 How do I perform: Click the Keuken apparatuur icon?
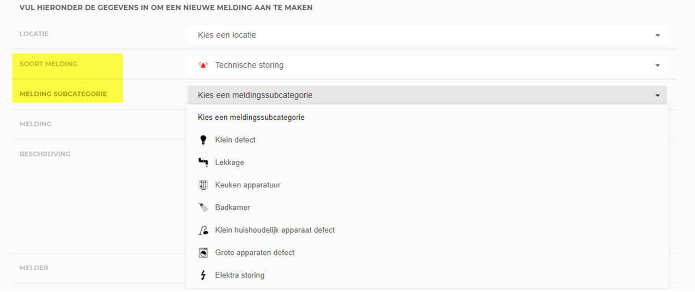point(203,185)
